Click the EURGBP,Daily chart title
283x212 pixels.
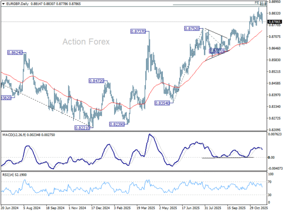click(x=15, y=3)
